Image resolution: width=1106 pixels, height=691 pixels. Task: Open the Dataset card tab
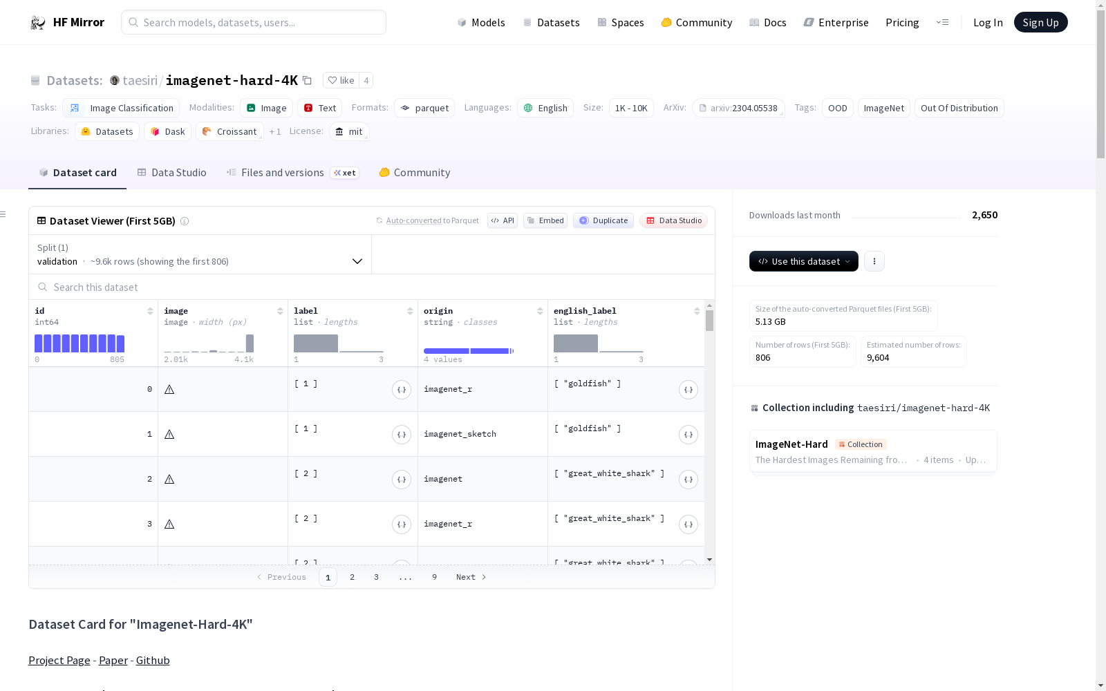pyautogui.click(x=77, y=173)
